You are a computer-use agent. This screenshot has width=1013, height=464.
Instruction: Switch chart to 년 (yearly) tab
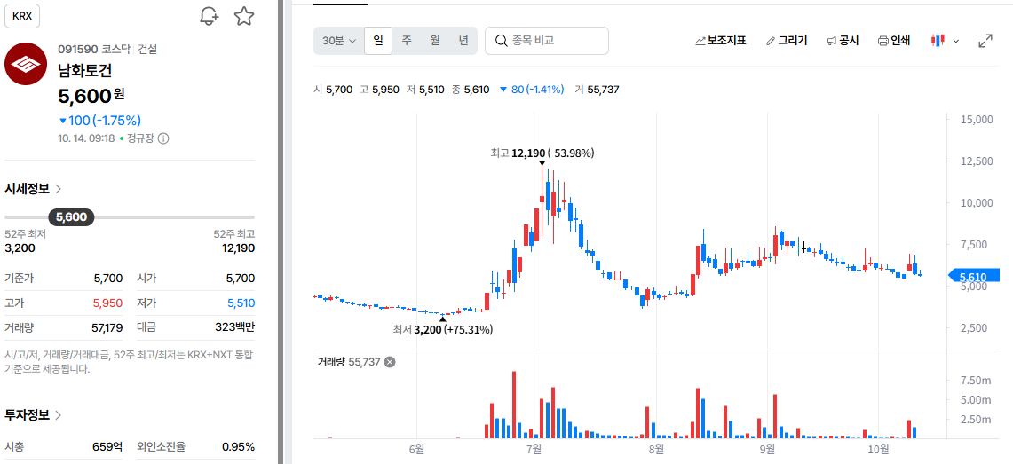[x=463, y=41]
